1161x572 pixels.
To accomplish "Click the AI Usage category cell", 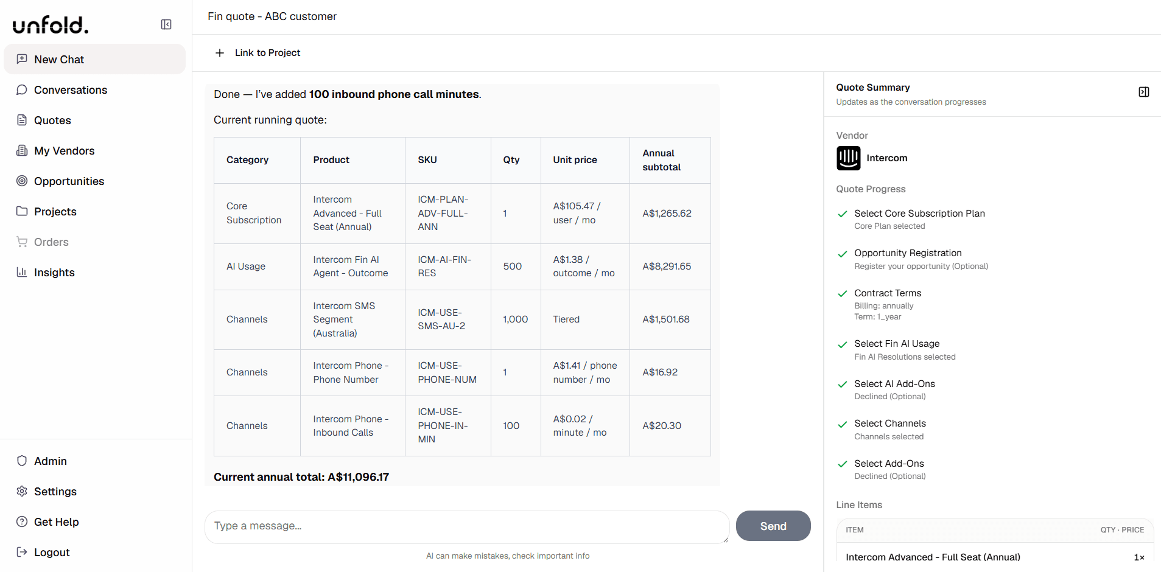I will (257, 267).
